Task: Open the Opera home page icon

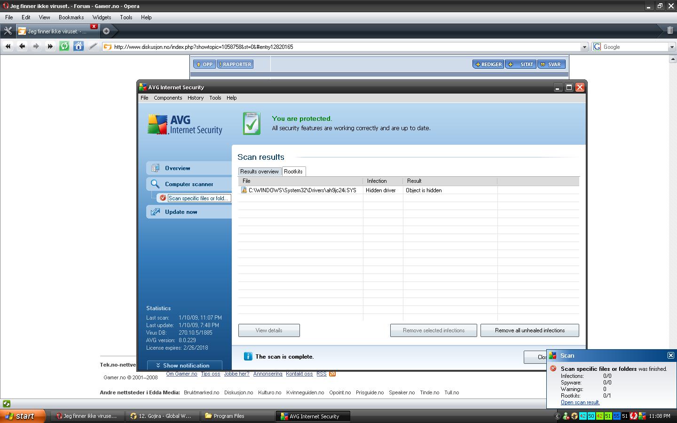Action: (x=79, y=46)
